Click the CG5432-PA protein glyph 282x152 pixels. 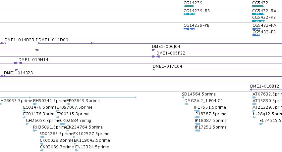(x=256, y=29)
